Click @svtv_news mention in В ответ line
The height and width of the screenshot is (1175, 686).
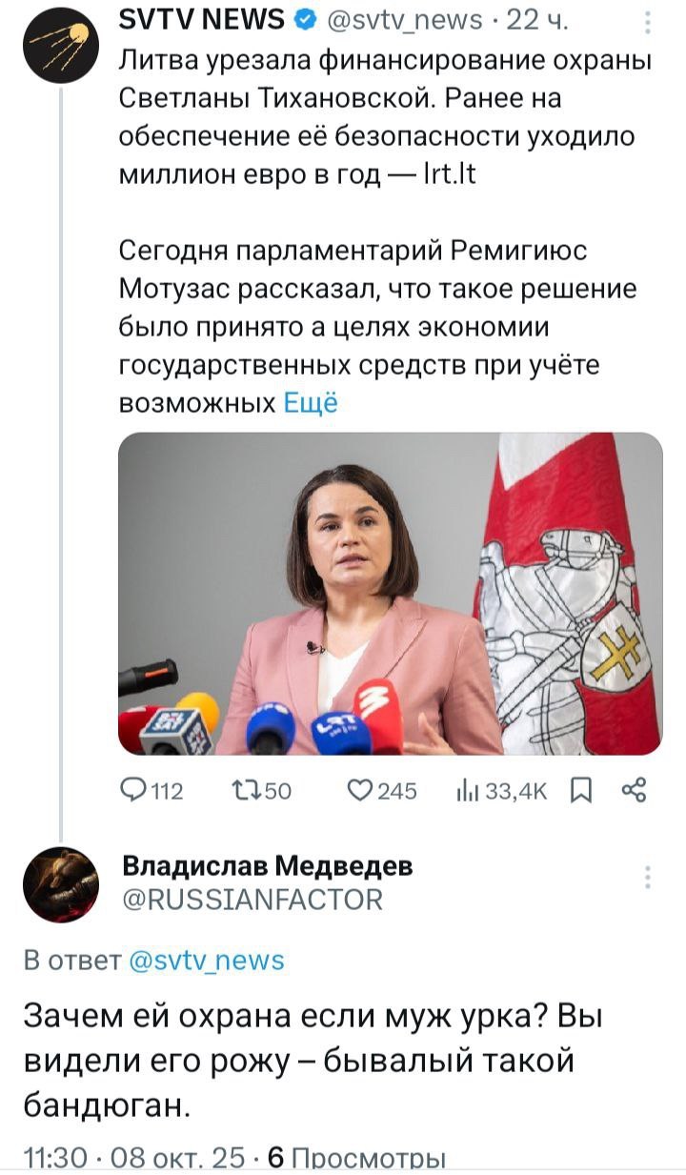point(206,960)
